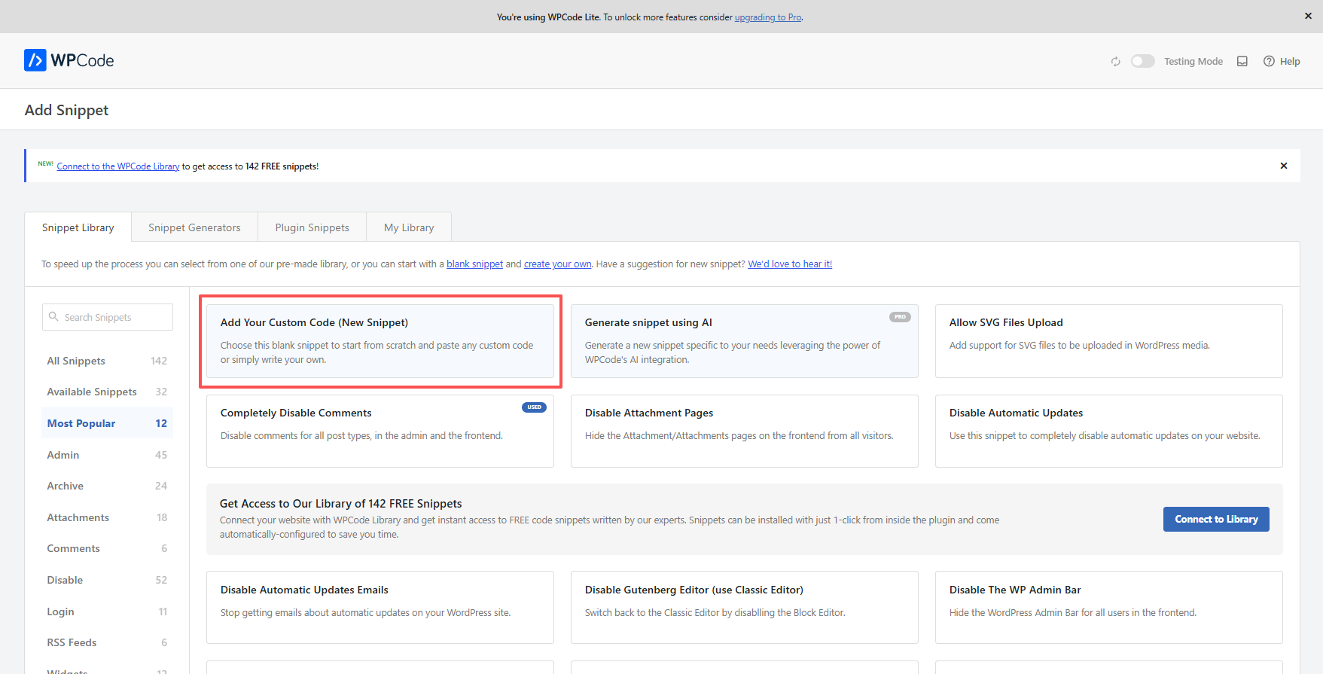Viewport: 1323px width, 674px height.
Task: Click the '12' count beside Most Popular
Action: [161, 423]
